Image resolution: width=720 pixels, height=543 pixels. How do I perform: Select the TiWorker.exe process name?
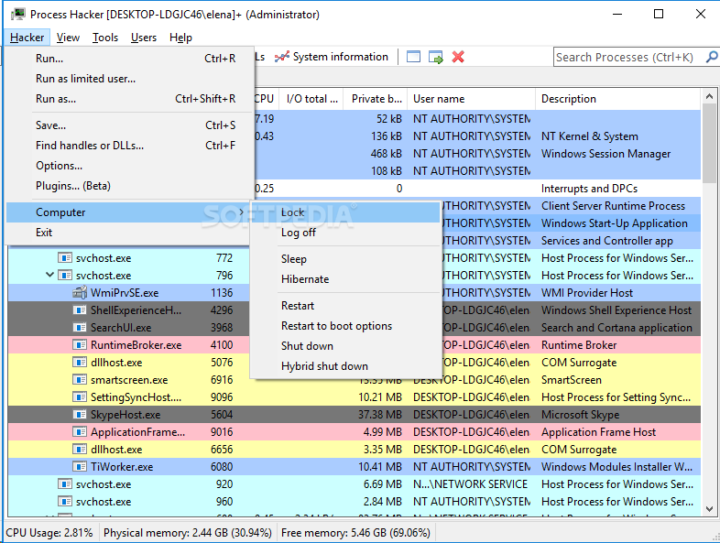[x=122, y=467]
